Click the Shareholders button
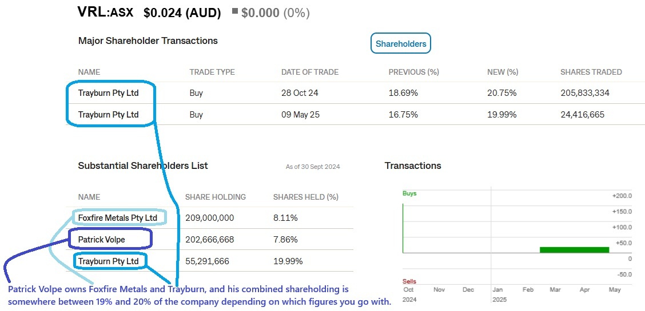The image size is (645, 311). (401, 43)
